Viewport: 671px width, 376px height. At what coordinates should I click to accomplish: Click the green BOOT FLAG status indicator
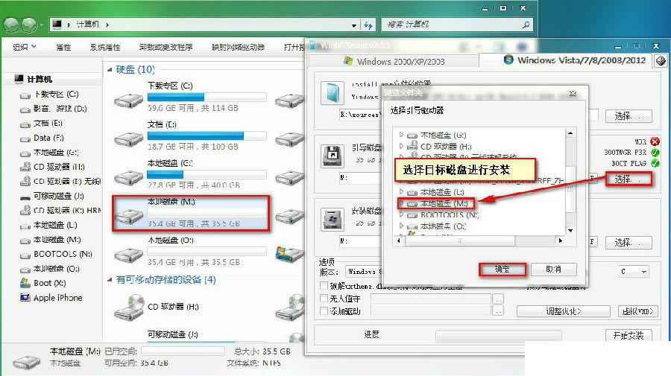click(x=655, y=163)
